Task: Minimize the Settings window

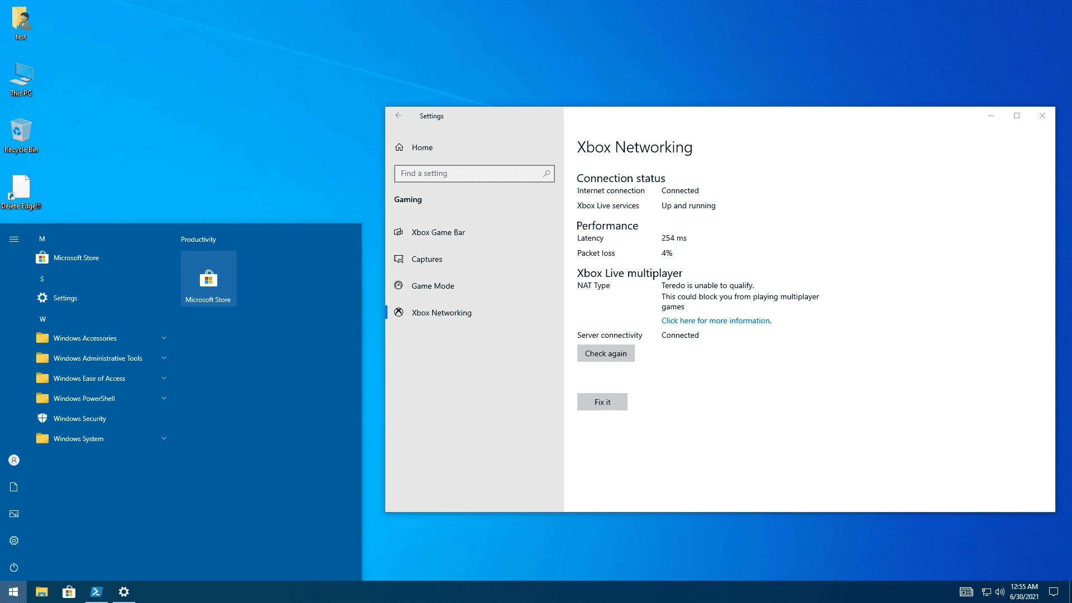Action: (991, 116)
